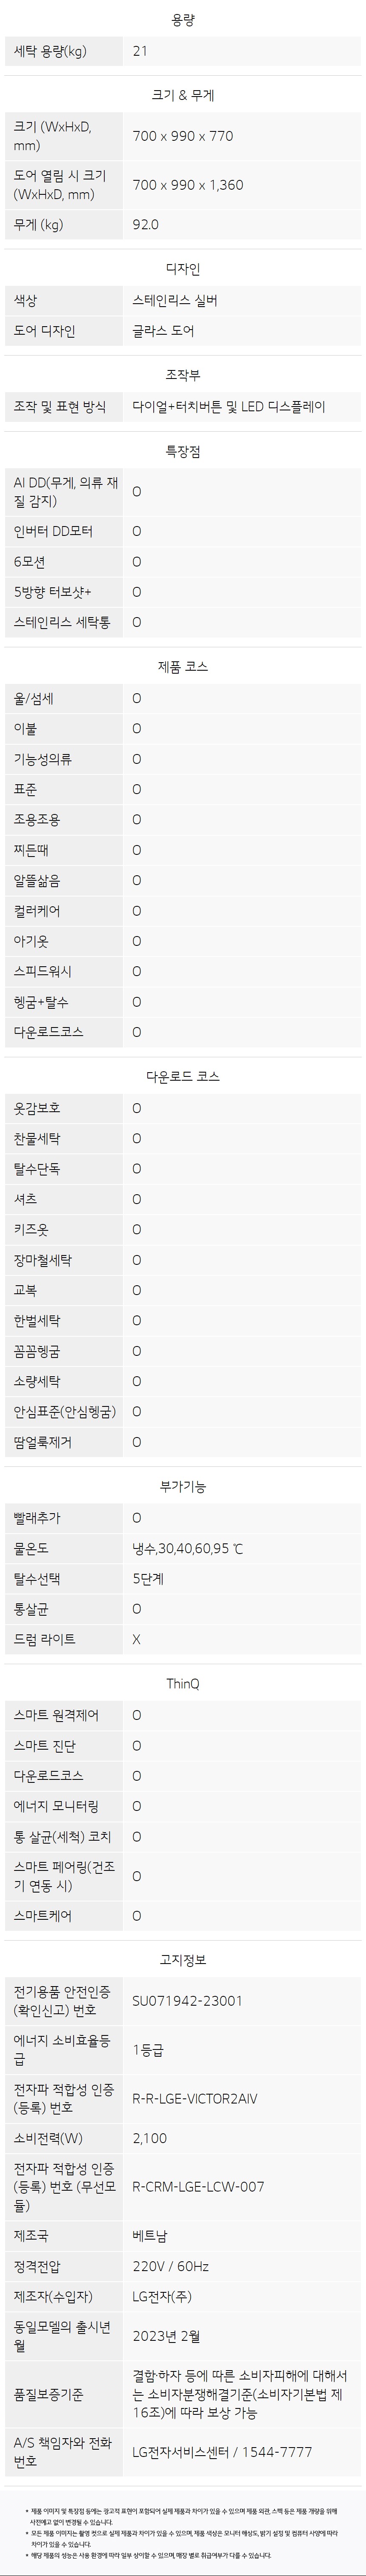Select the 드럼 라이트 X value

(x=137, y=1639)
